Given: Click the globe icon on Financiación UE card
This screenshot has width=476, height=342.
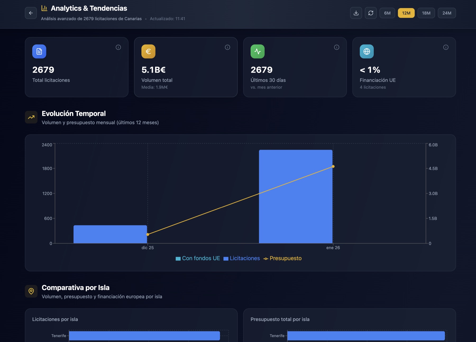Looking at the screenshot, I should [367, 51].
